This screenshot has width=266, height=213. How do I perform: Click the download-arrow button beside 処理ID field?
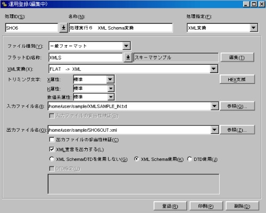(x=63, y=28)
